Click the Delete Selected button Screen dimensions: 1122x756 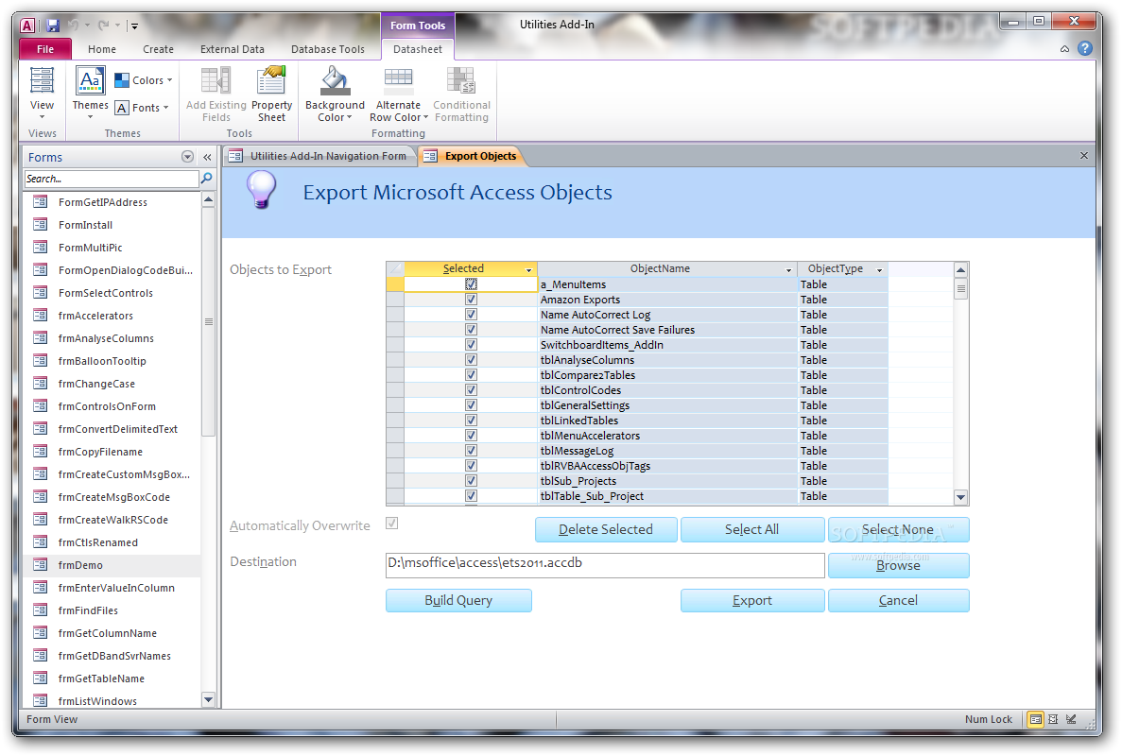605,529
